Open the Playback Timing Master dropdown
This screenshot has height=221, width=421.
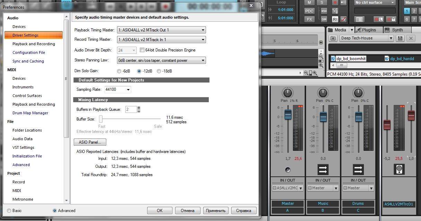(161, 30)
